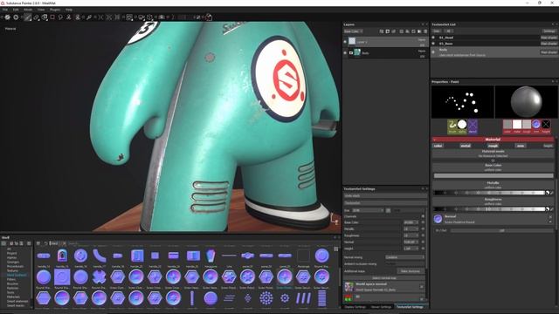
Task: Click the height channel icon in Properties
Action: (546, 126)
